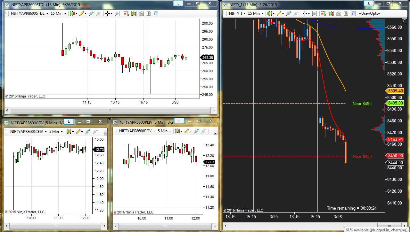Viewport: 410px width, 232px height.
Task: Open NIFTY_I instrument dropdown
Action: coord(237,13)
